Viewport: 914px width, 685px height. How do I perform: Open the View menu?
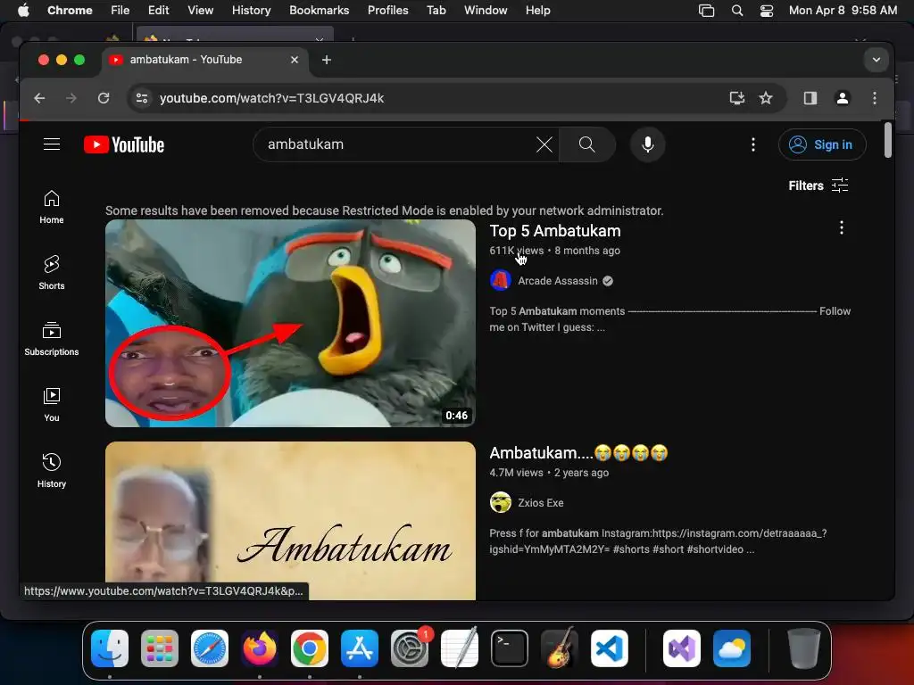tap(200, 10)
